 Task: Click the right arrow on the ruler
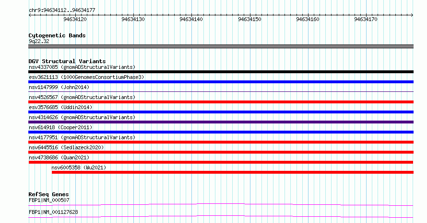pyautogui.click(x=412, y=15)
